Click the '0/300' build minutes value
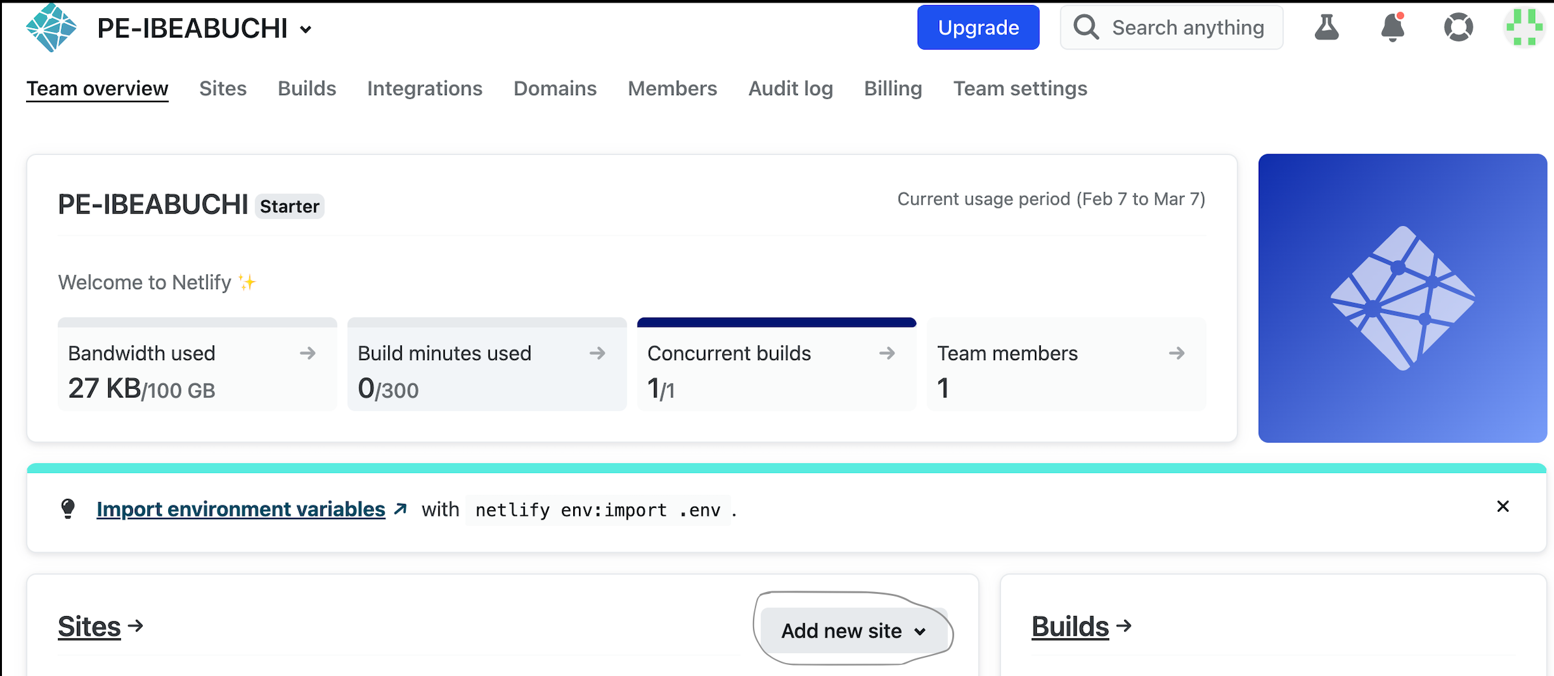Image resolution: width=1554 pixels, height=676 pixels. point(388,389)
